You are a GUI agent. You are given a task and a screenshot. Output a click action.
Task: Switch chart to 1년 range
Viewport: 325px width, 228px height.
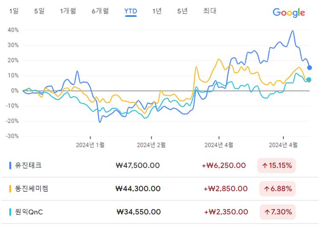[157, 11]
